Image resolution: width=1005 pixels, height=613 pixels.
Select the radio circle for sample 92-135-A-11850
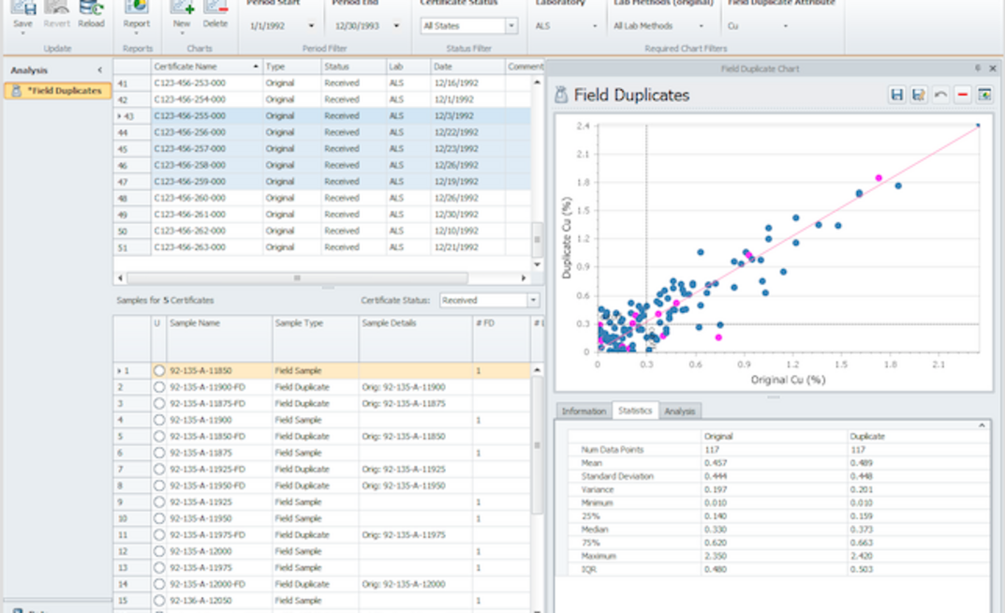coord(159,371)
